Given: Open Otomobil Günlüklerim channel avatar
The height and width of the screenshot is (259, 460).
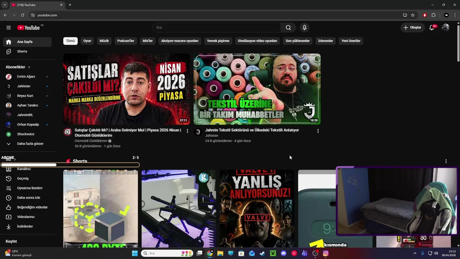Looking at the screenshot, I should click(x=68, y=132).
